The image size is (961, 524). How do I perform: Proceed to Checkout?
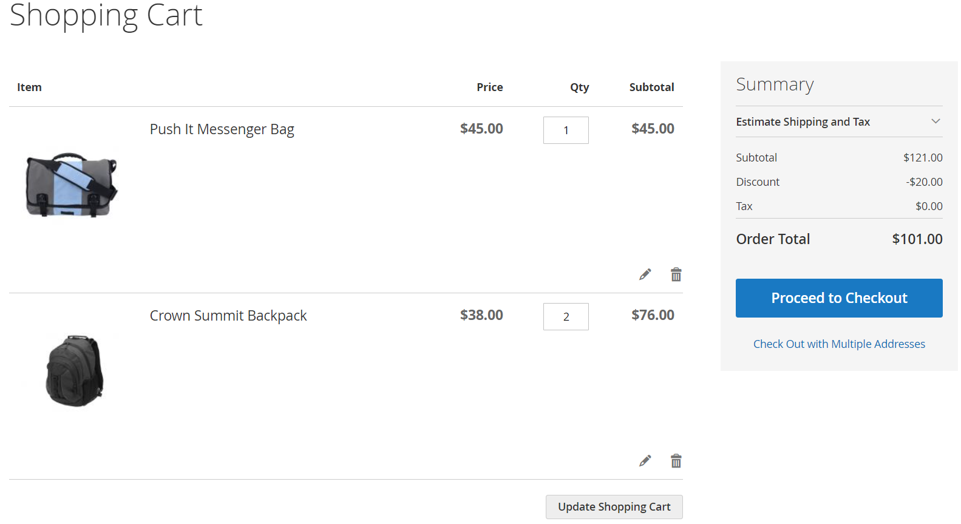click(838, 298)
